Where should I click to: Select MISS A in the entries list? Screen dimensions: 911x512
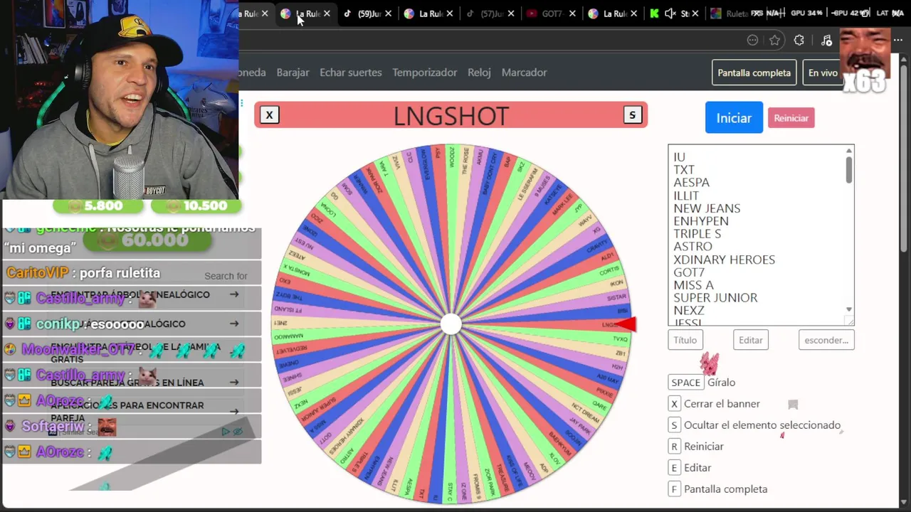[x=693, y=285]
